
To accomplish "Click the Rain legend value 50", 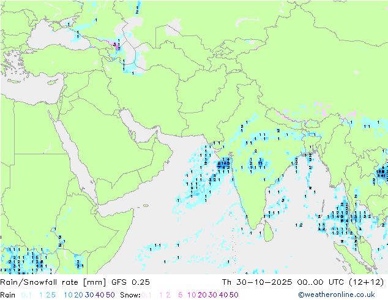I will [x=110, y=295].
